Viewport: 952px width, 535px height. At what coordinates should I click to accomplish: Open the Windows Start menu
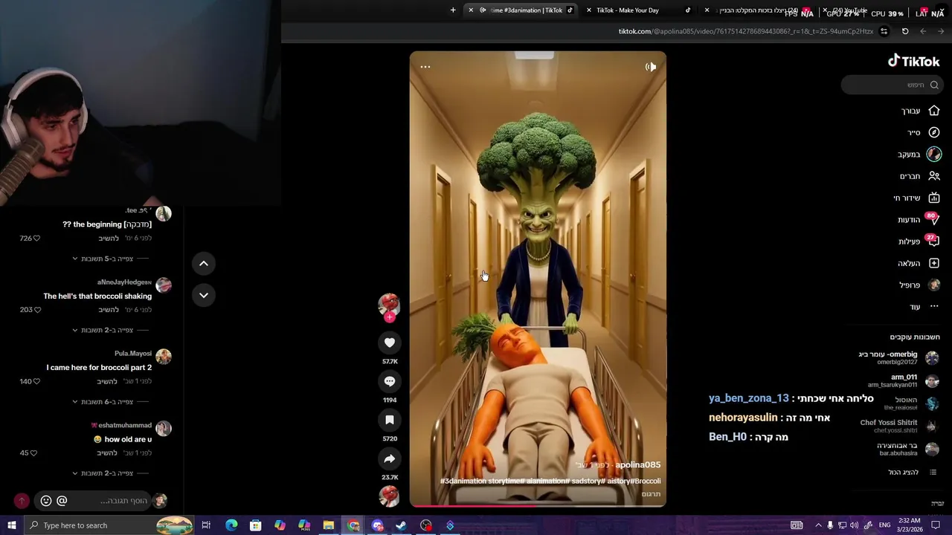11,525
